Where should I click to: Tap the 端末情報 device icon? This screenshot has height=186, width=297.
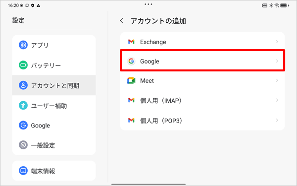pyautogui.click(x=23, y=171)
